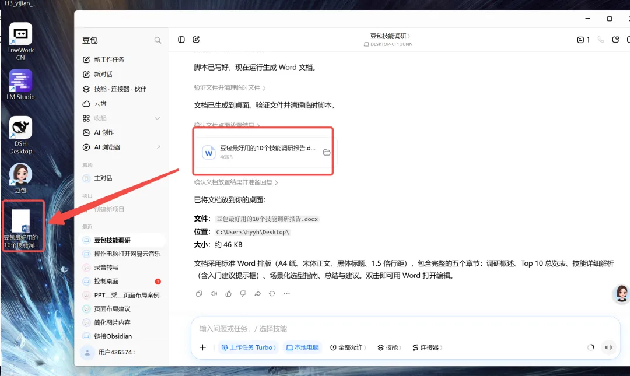Screen dimensions: 630x376
Task: Open the task list counter icon showing 1
Action: click(583, 40)
